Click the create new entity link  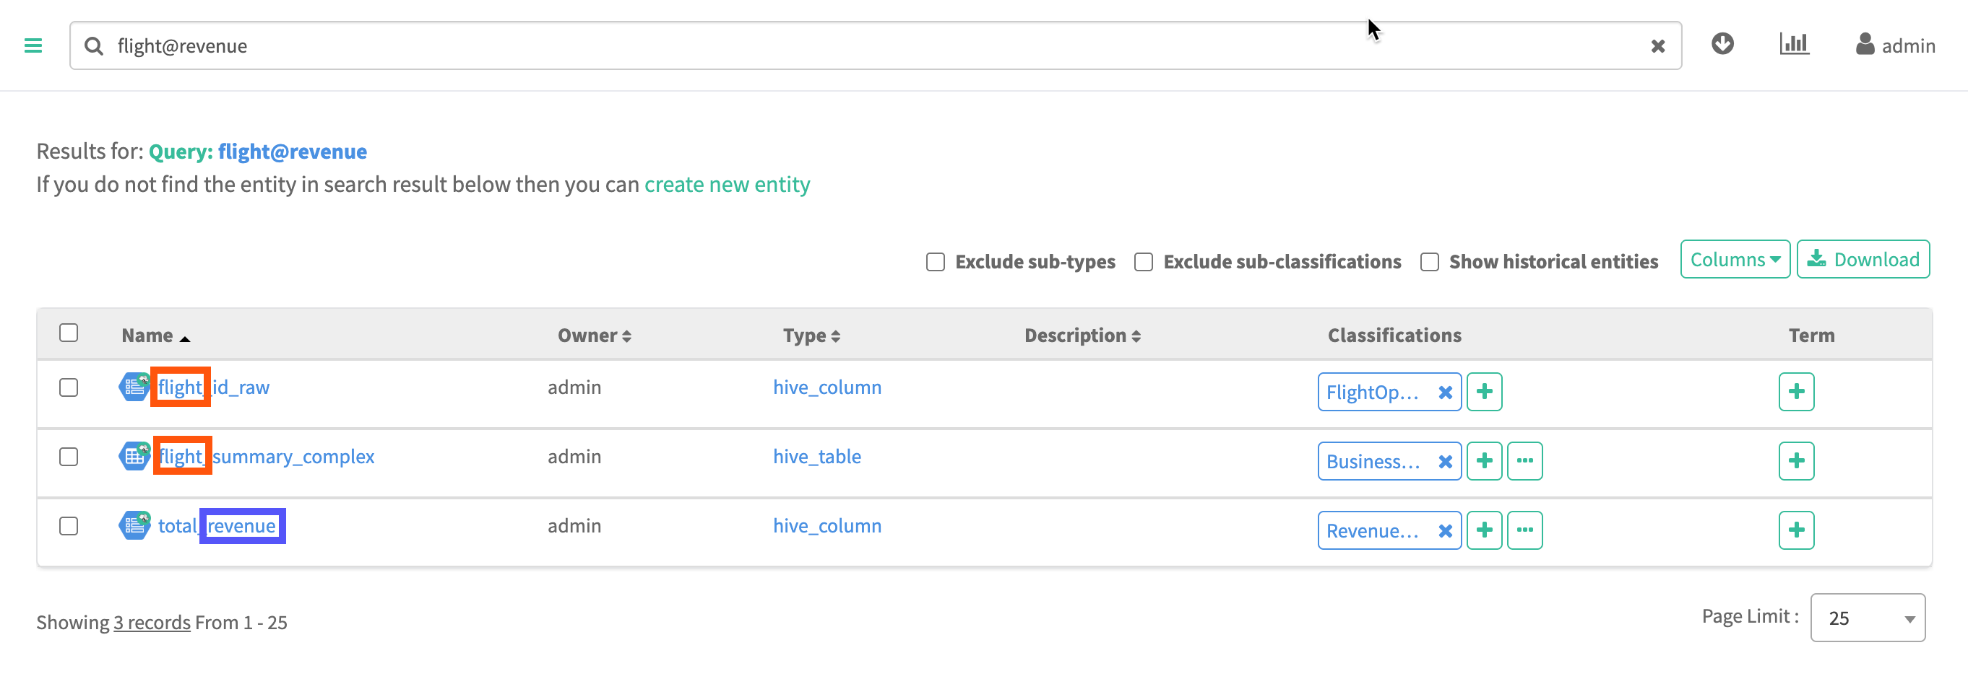(x=727, y=185)
